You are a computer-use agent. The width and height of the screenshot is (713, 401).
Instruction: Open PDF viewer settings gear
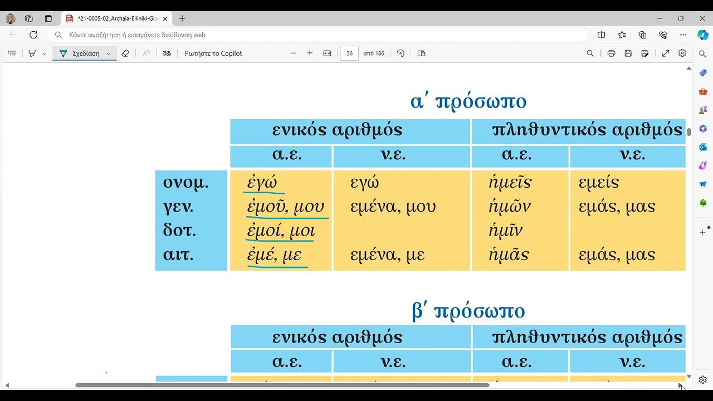pos(682,53)
